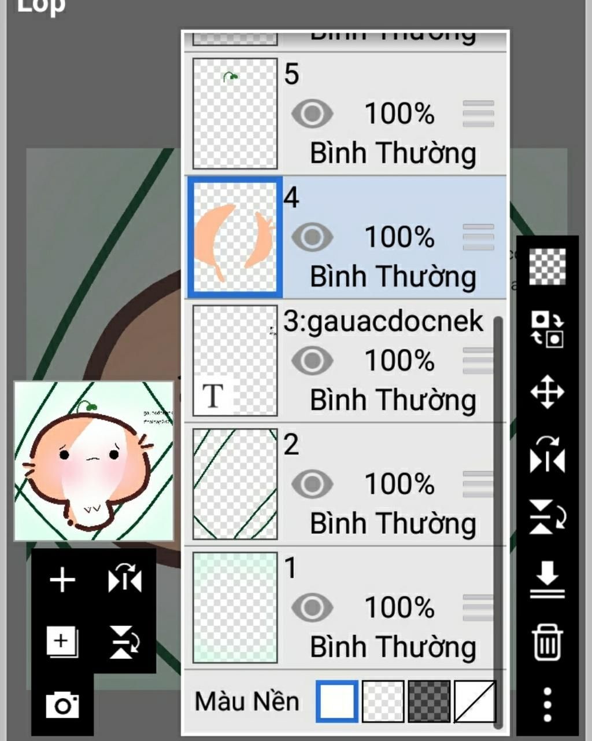Merge layer down with download arrow icon
This screenshot has height=741, width=592.
pyautogui.click(x=547, y=579)
